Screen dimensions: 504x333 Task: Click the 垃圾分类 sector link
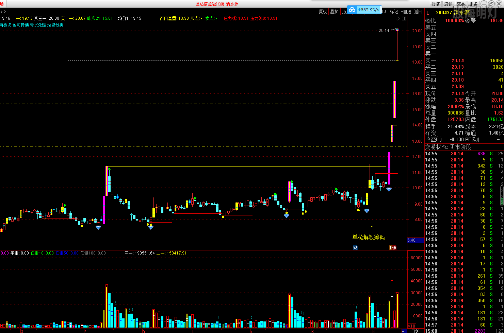coord(55,25)
